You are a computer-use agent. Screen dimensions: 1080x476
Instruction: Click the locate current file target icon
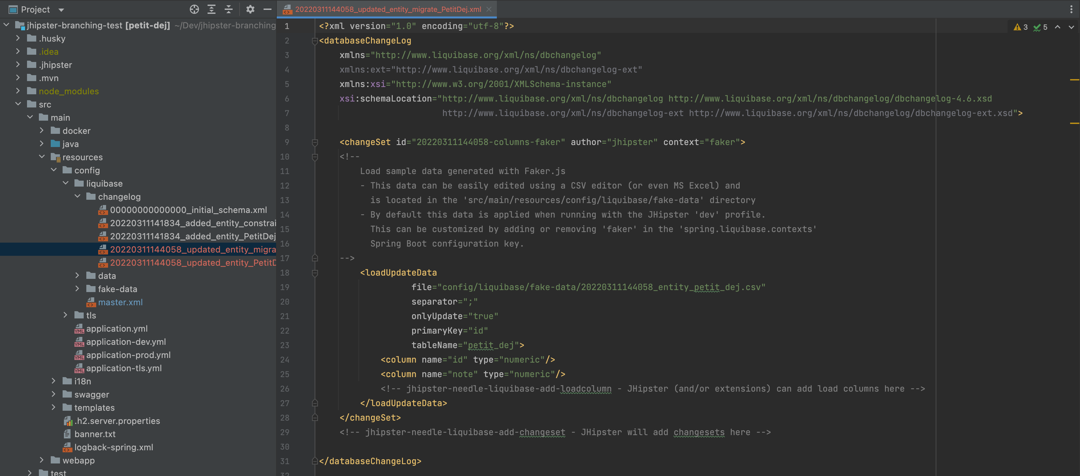pyautogui.click(x=194, y=9)
